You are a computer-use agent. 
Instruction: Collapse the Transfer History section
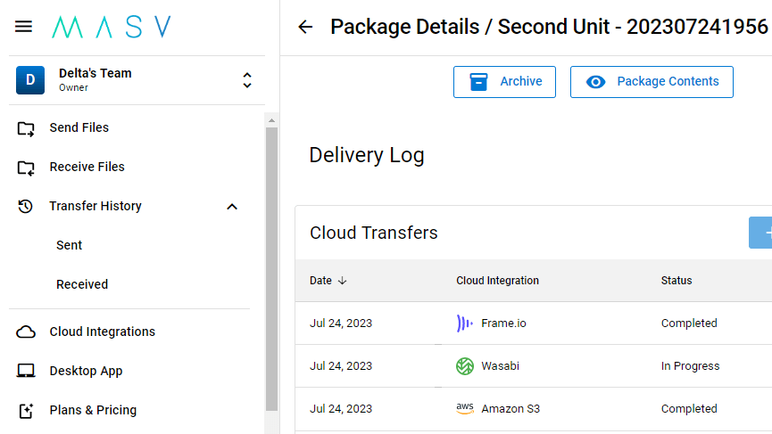pos(232,207)
